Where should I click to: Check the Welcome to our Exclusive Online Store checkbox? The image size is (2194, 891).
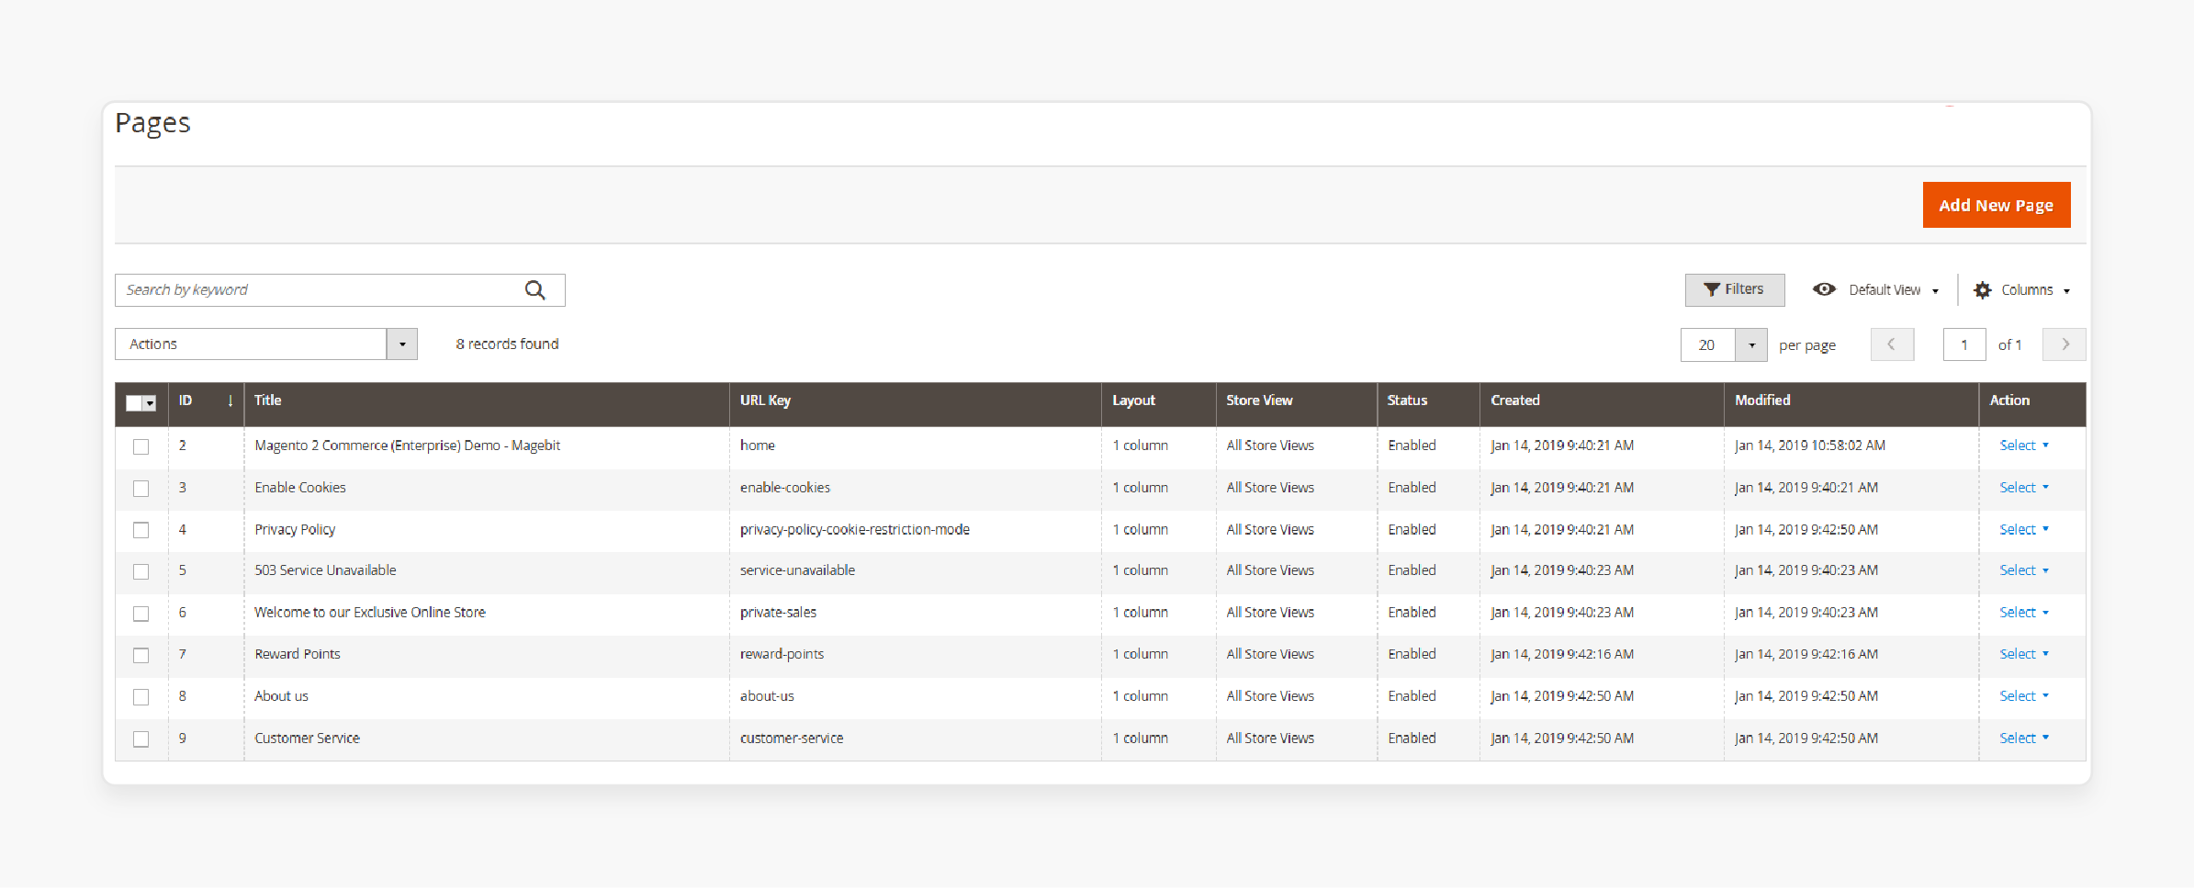click(x=141, y=614)
